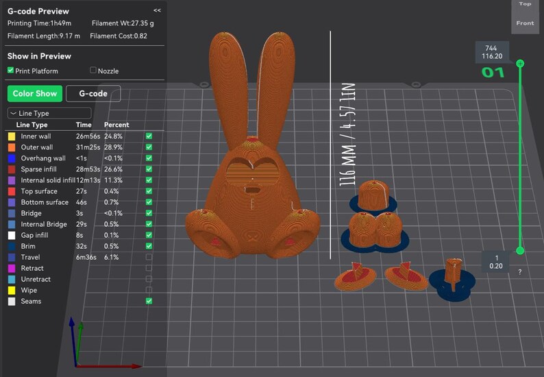The width and height of the screenshot is (544, 377).
Task: Hide Outer wall lines in preview
Action: pos(149,147)
